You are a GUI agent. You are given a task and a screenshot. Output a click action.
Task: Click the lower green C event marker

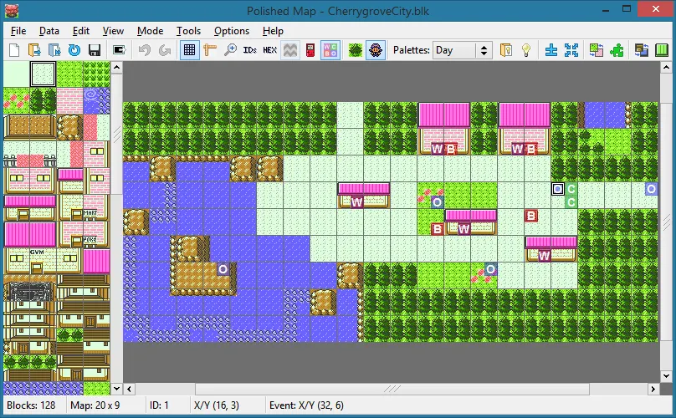(x=571, y=202)
